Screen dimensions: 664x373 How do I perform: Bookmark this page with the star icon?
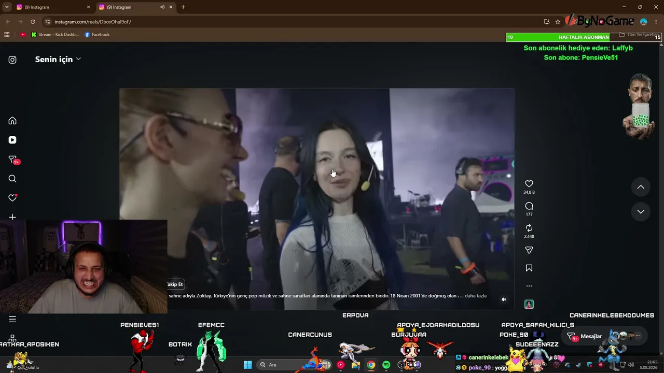[558, 22]
